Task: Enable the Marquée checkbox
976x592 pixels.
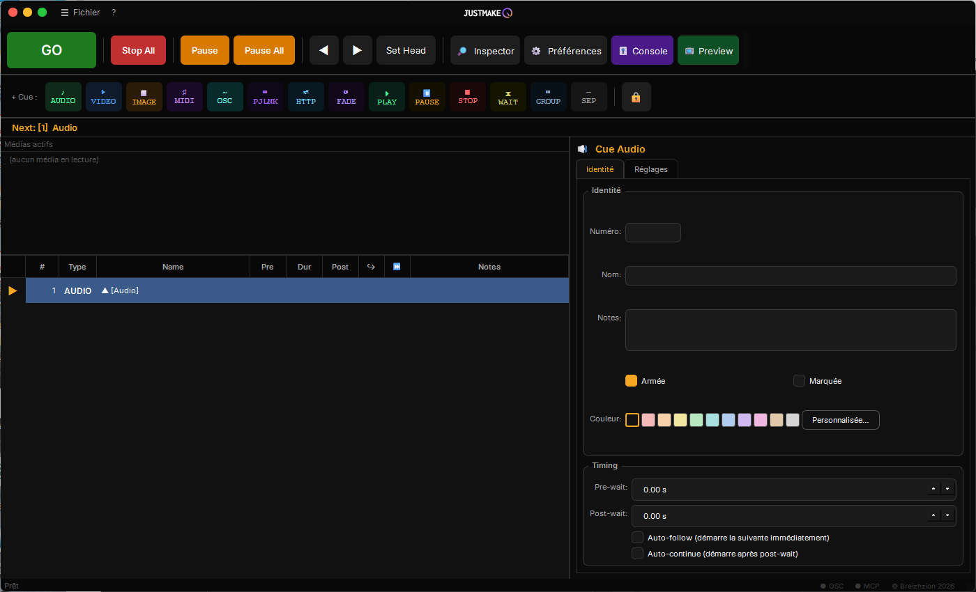Action: [800, 381]
